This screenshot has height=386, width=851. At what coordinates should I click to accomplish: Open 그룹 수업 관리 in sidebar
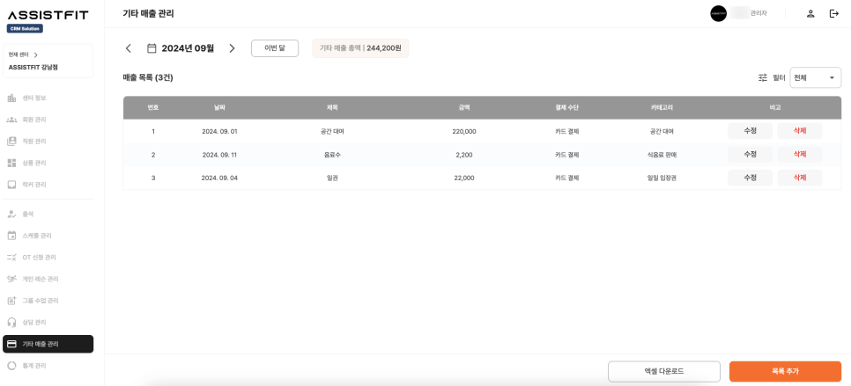pyautogui.click(x=40, y=301)
